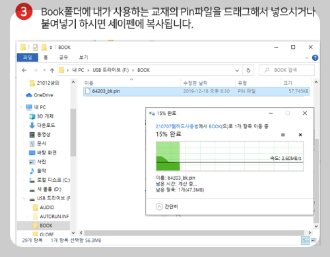The width and height of the screenshot is (330, 257).
Task: Open the 공유 ribbon tab
Action: 63,57
